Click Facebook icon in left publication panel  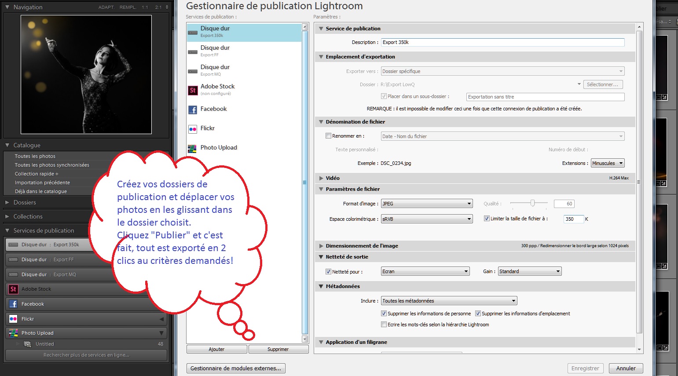[13, 304]
